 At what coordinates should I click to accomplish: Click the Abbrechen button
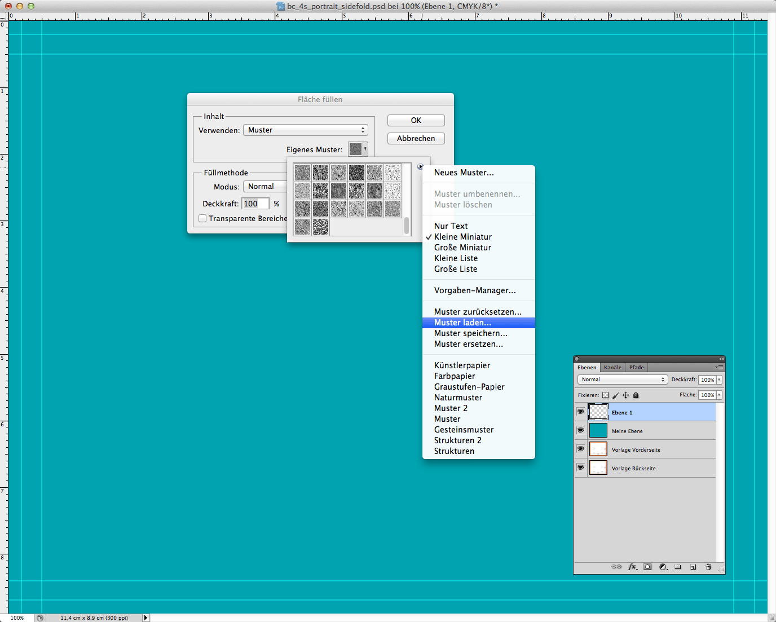(x=416, y=139)
